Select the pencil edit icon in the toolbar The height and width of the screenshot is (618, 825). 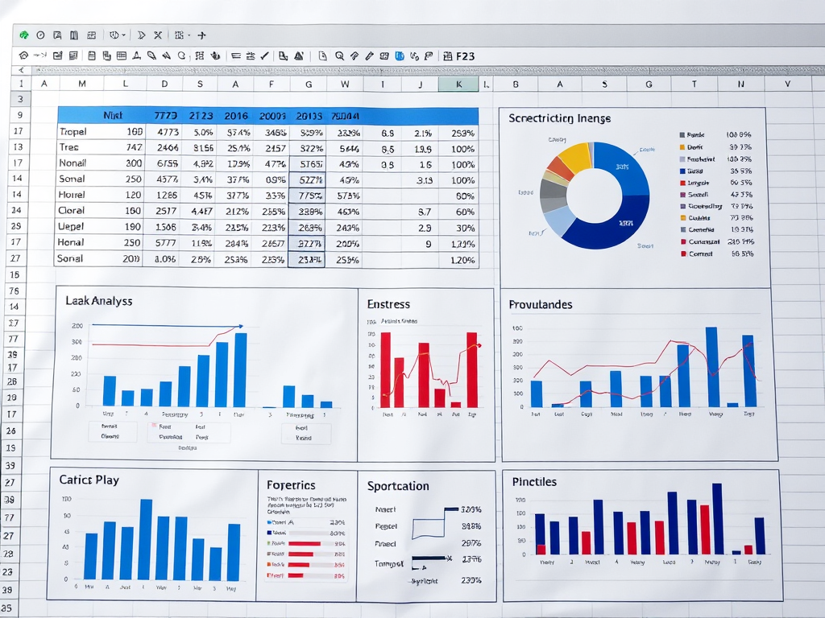pyautogui.click(x=369, y=56)
